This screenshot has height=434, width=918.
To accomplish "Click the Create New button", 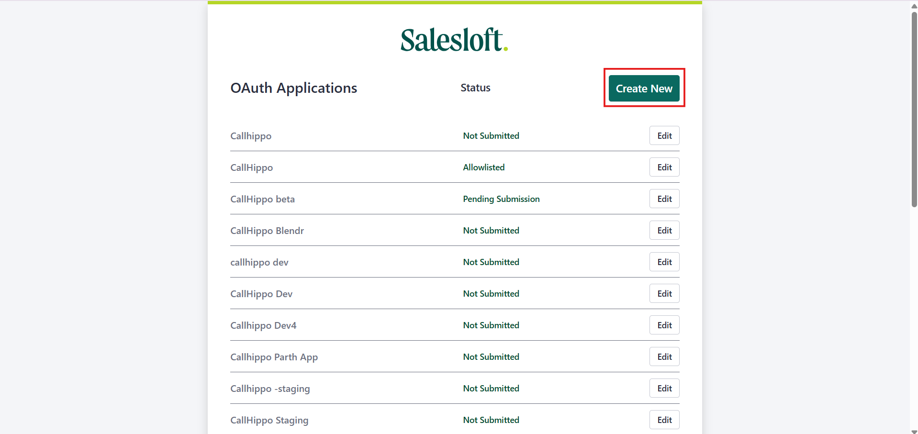I will point(644,89).
